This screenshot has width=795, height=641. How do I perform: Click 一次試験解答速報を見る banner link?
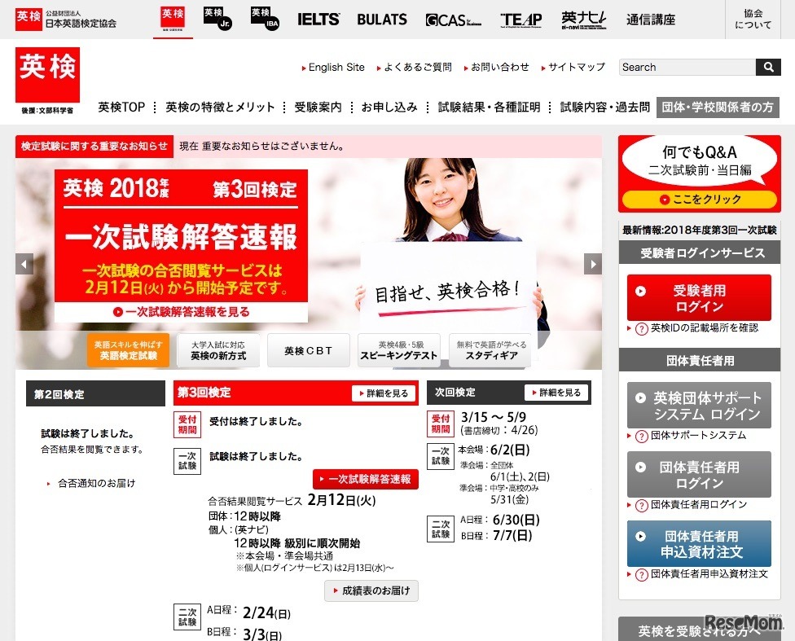[182, 311]
